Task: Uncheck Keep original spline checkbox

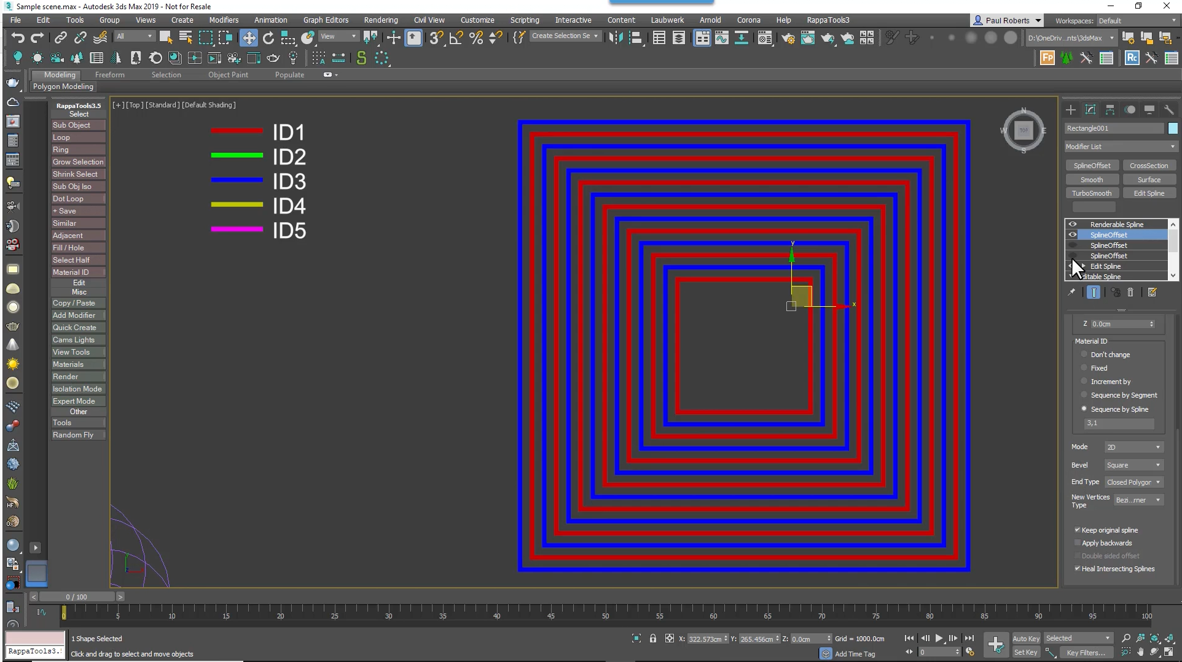Action: pyautogui.click(x=1077, y=530)
